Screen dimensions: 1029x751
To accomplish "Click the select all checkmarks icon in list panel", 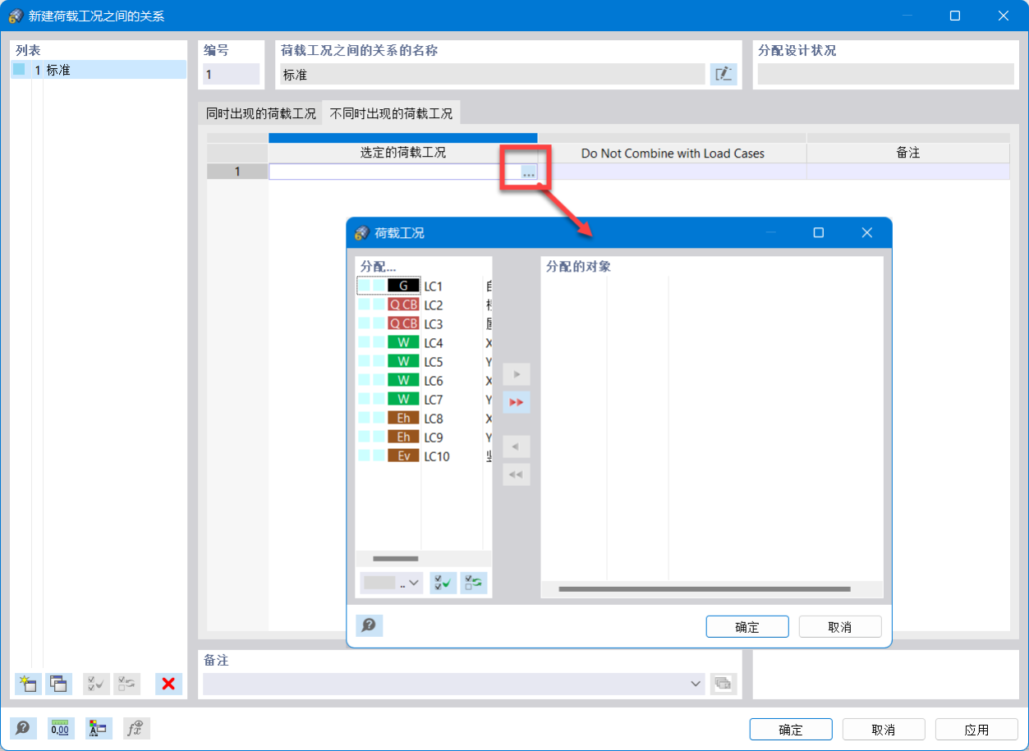I will 96,683.
